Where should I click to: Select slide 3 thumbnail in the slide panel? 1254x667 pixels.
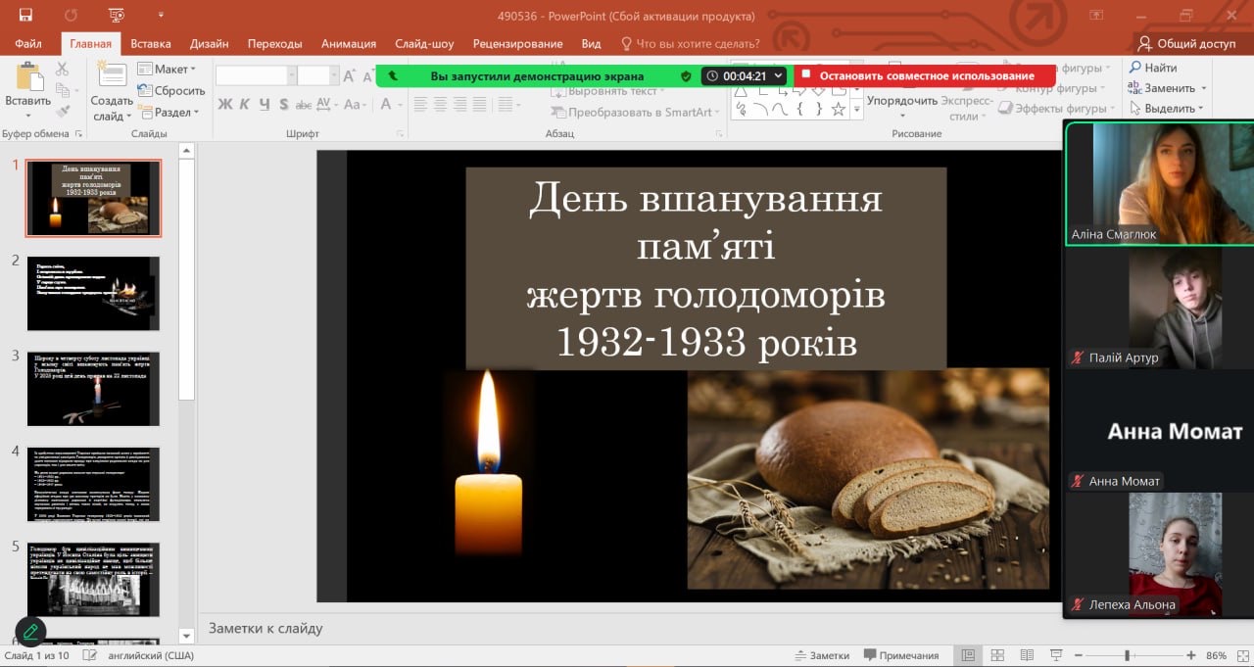93,388
